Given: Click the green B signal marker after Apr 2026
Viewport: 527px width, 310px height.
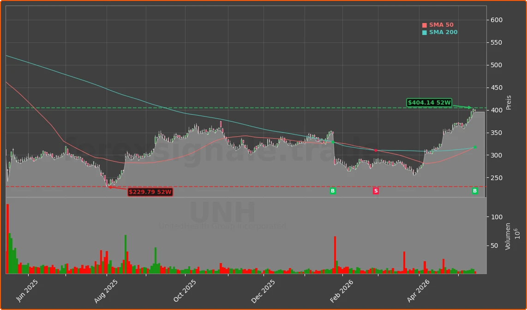Looking at the screenshot, I should 475,191.
